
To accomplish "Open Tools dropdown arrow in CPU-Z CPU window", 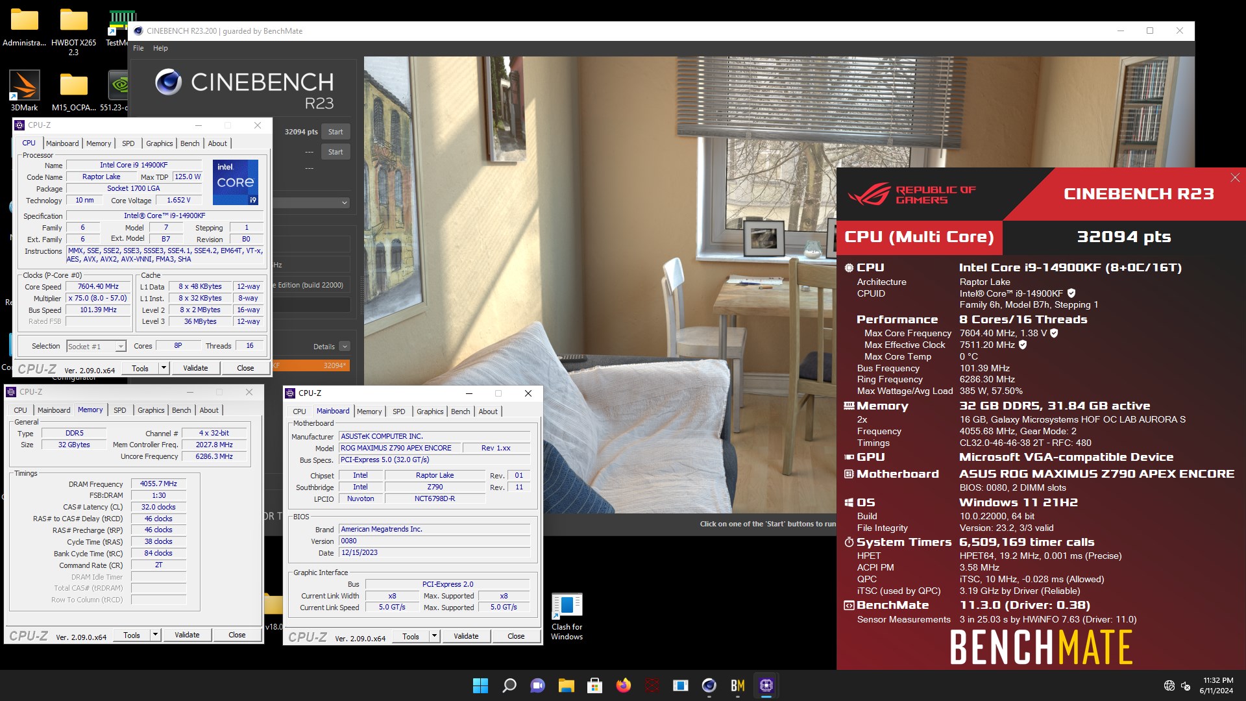I will pyautogui.click(x=164, y=368).
